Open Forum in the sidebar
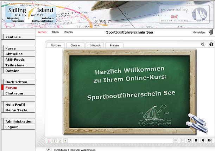215x151 pixels. coord(11,88)
